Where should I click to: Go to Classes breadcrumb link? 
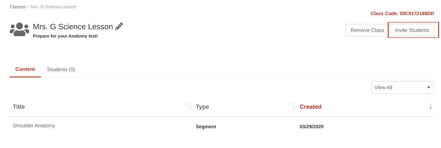(18, 7)
